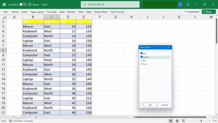The image size is (218, 123).
Task: Uncheck the Item slicer checkbox
Action: 141,53
